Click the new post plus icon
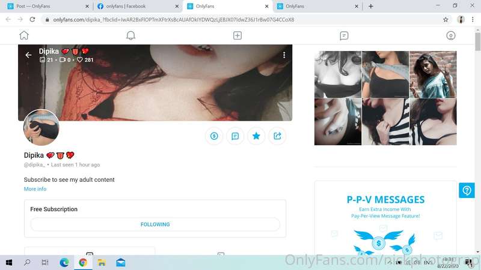481x270 pixels. tap(237, 35)
